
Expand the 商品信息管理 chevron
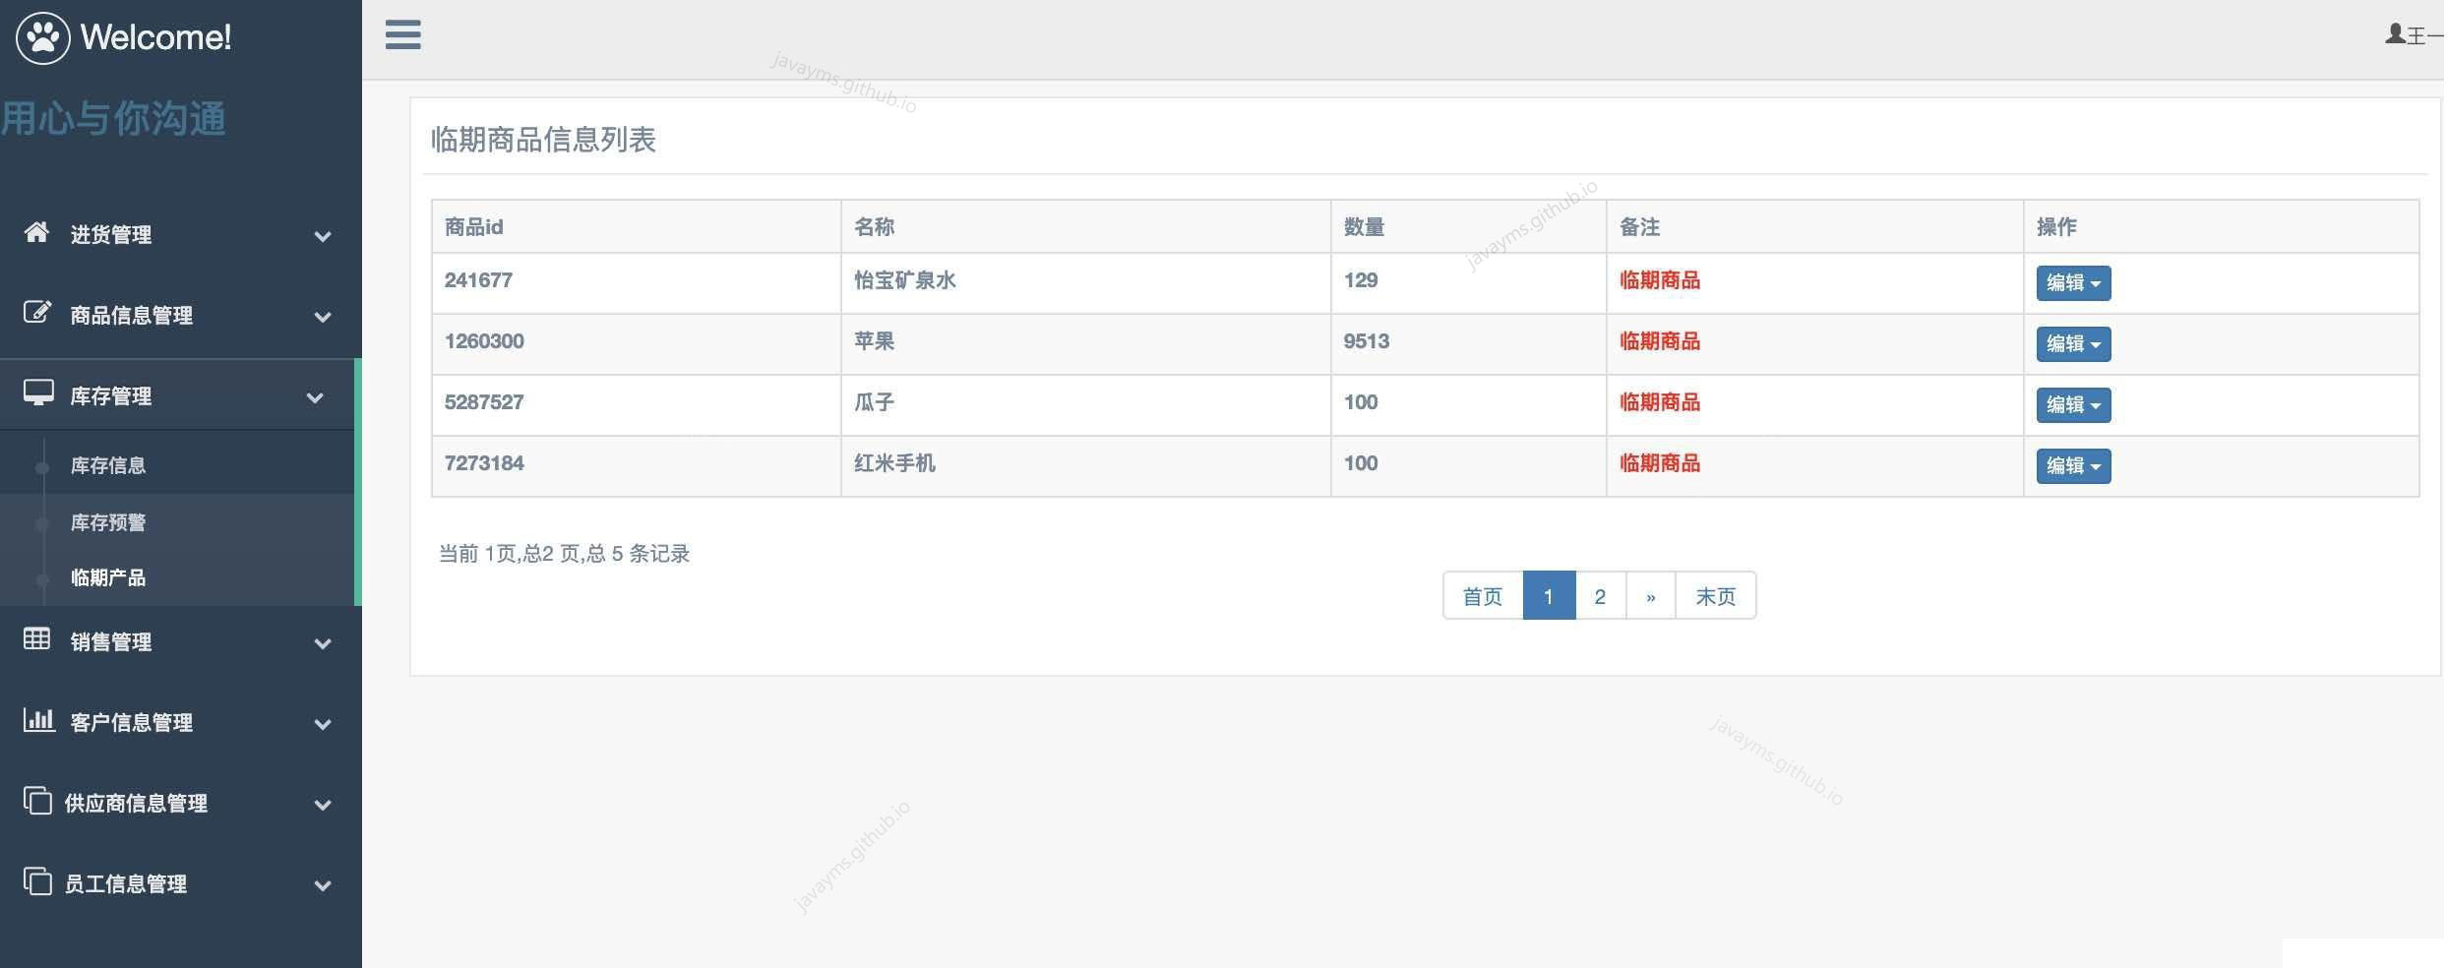coord(322,317)
